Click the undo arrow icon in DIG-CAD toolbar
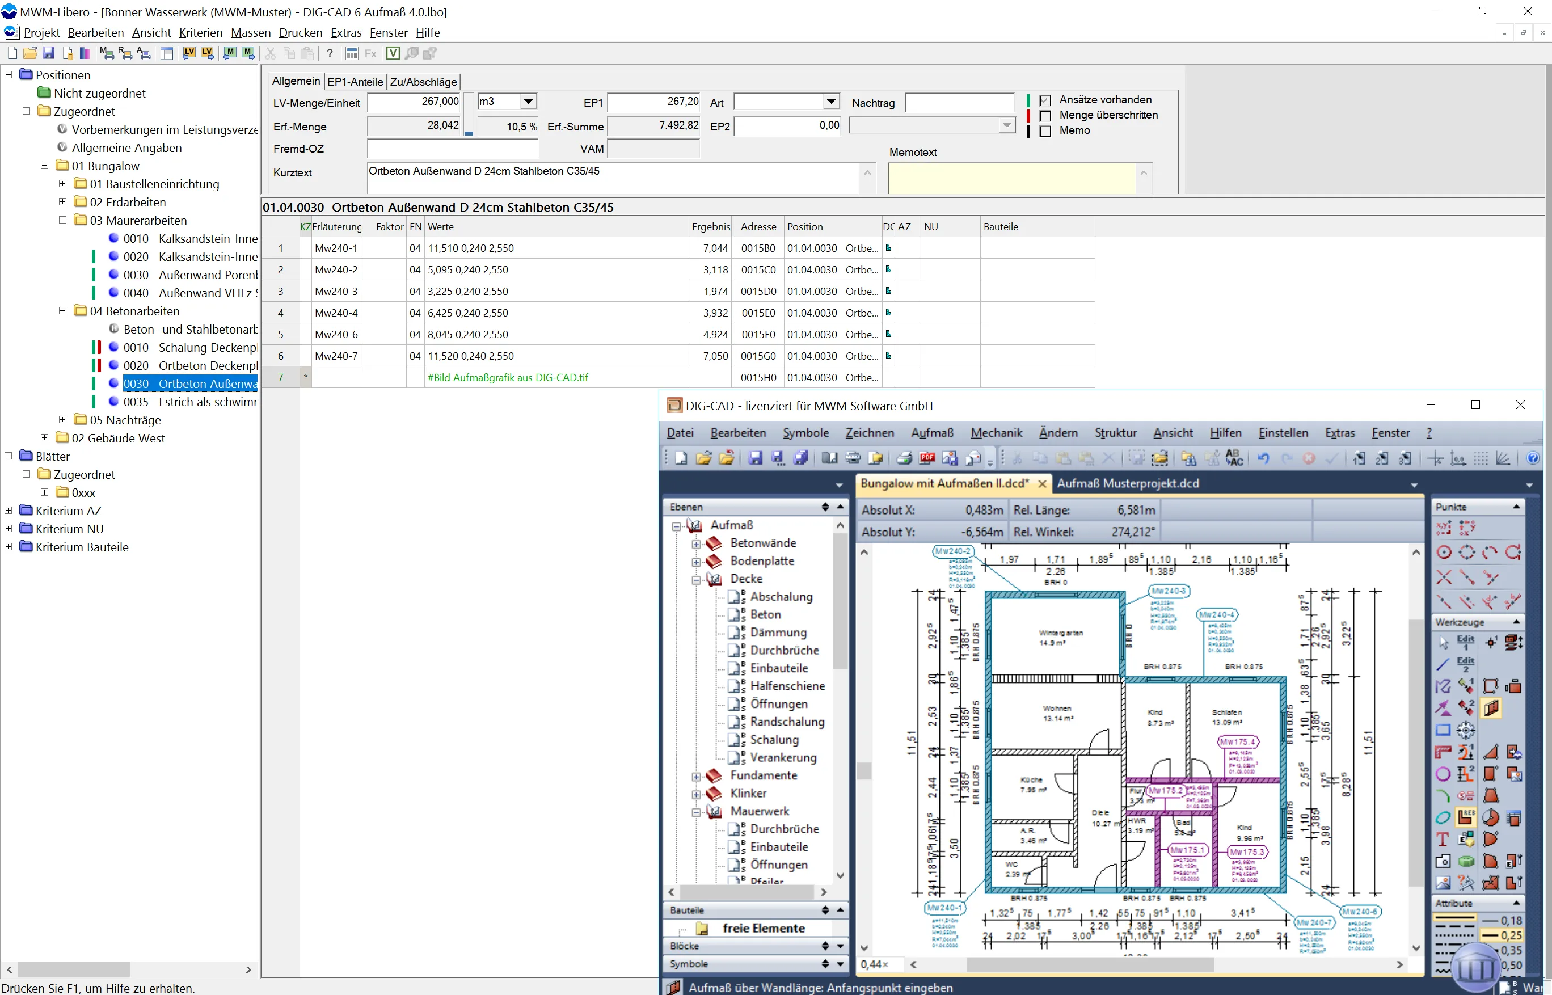1552x995 pixels. pos(1263,458)
